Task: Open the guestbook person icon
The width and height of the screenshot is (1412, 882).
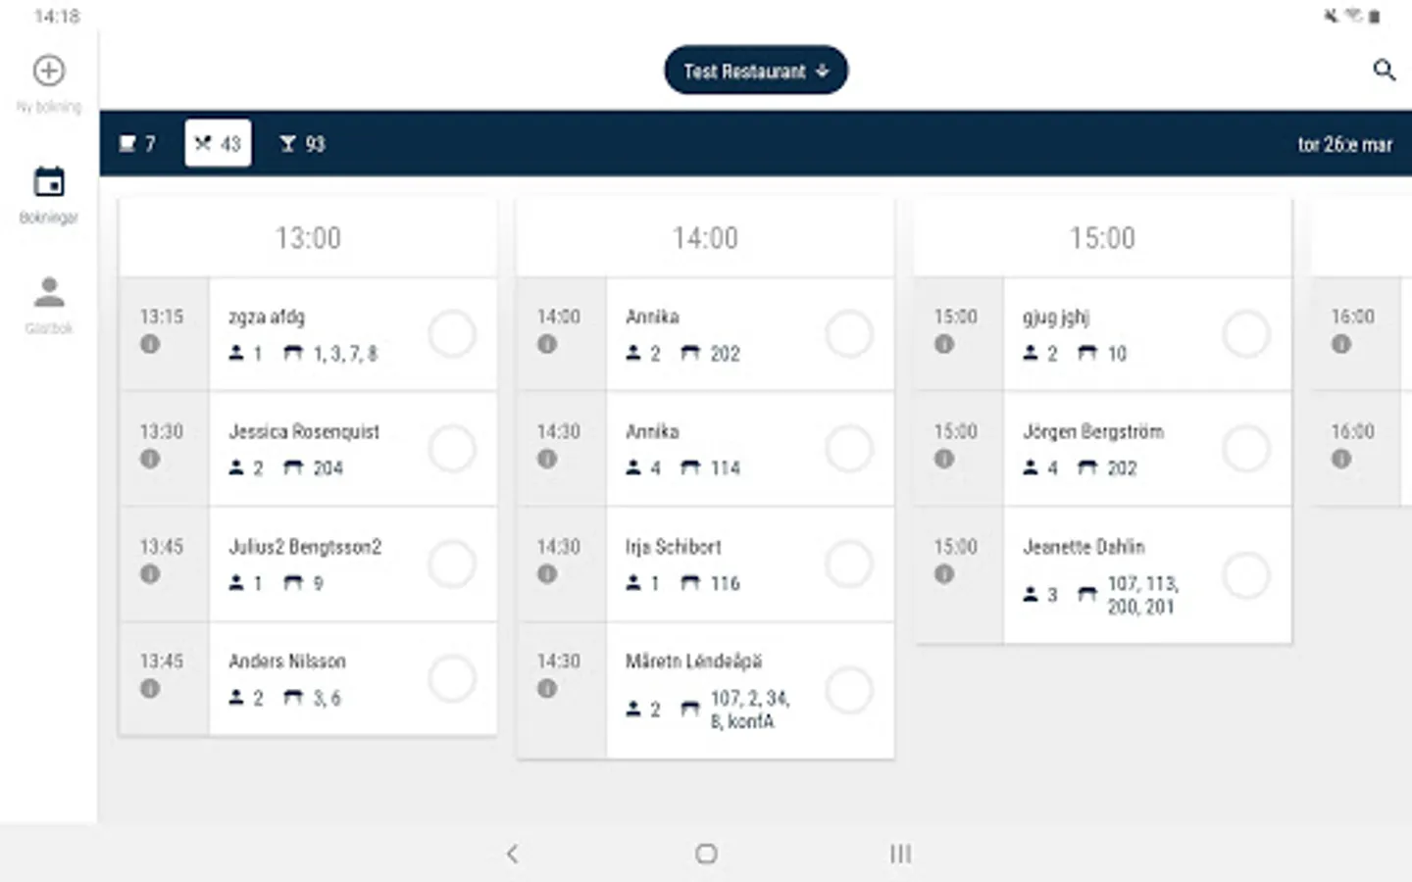Action: tap(49, 293)
